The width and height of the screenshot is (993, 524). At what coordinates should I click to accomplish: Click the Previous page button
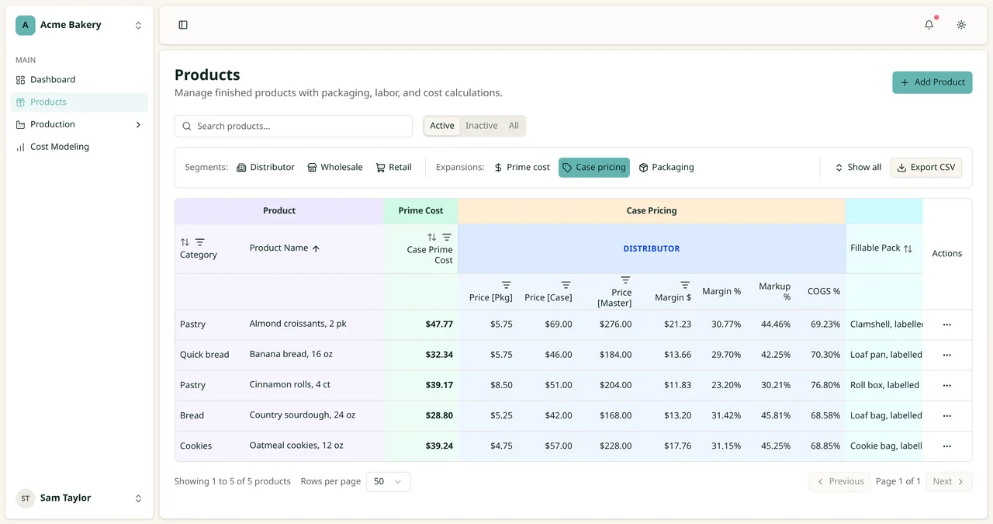click(x=839, y=481)
